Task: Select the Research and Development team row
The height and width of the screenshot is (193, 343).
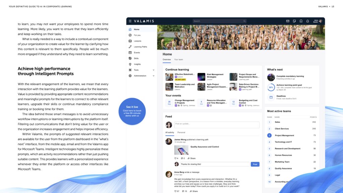Action: click(x=292, y=148)
